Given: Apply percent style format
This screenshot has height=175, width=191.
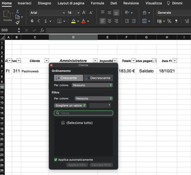Looking at the screenshot, I should (x=169, y=21).
